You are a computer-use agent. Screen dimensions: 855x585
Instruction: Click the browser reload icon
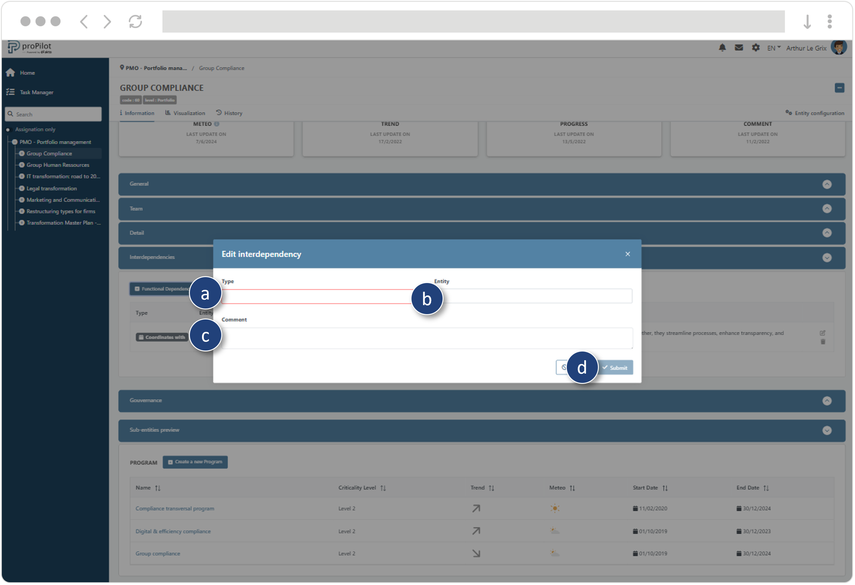click(135, 21)
